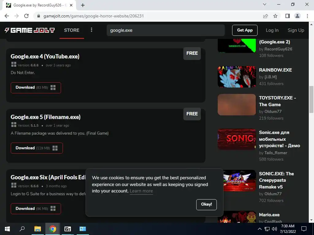Click the Chrome taskbar icon
Viewport: 314px width, 235px height.
[x=53, y=229]
